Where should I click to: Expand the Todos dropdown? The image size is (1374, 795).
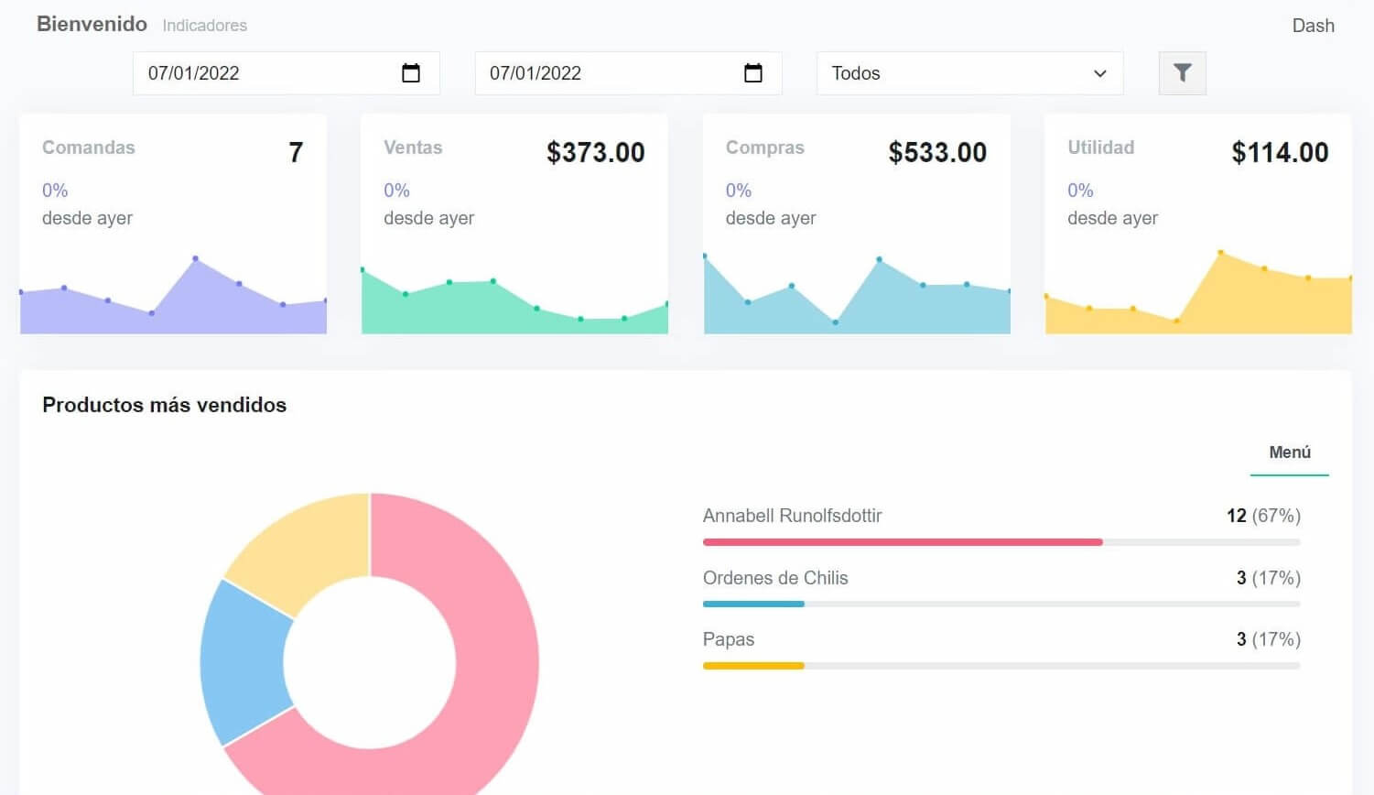(x=969, y=73)
